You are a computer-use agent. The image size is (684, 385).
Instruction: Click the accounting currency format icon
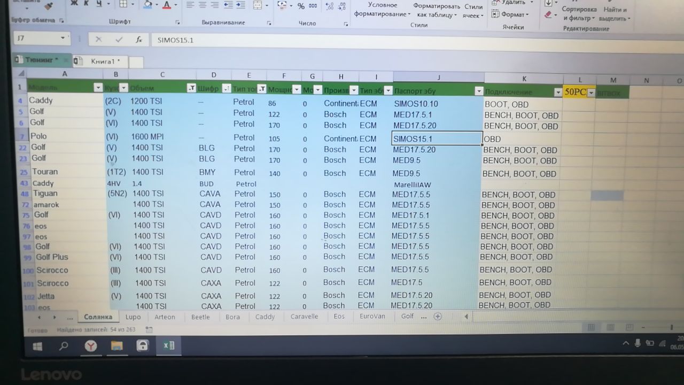pyautogui.click(x=281, y=6)
